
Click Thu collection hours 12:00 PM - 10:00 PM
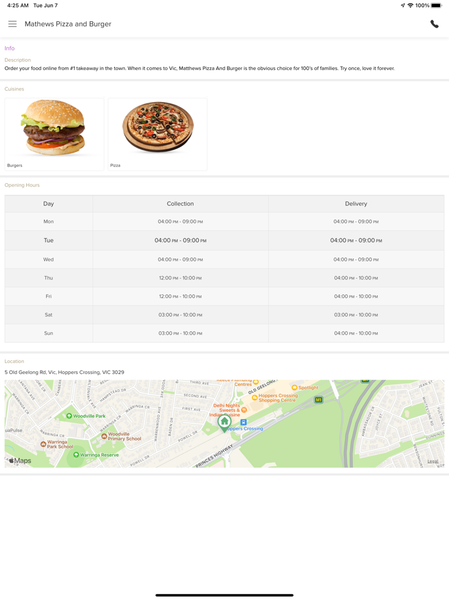click(180, 278)
